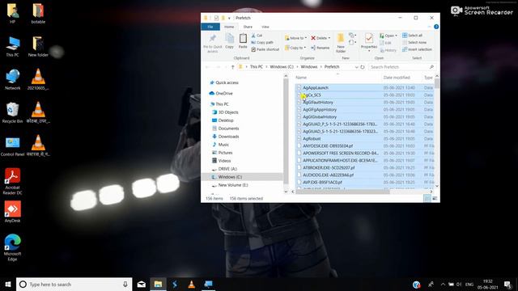
Task: Click the Search Prefetch field
Action: tap(401, 67)
